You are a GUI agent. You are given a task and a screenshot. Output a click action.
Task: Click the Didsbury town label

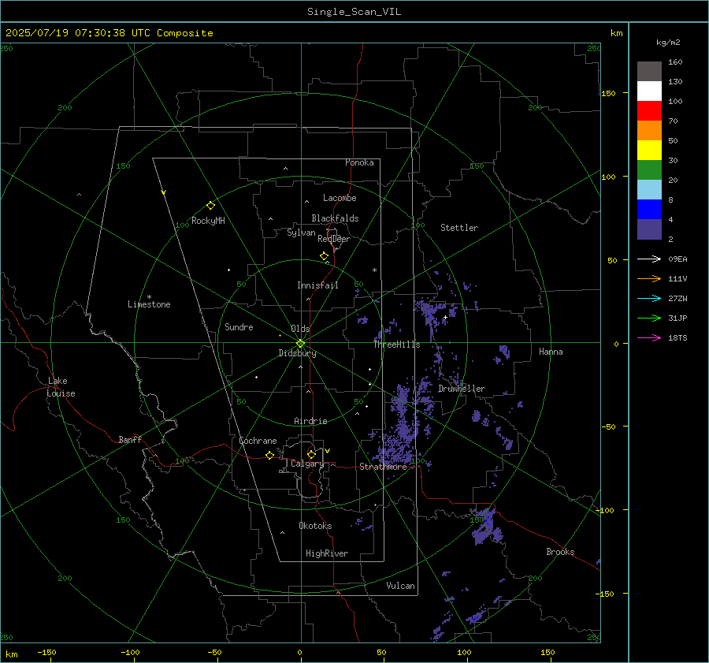tap(297, 353)
